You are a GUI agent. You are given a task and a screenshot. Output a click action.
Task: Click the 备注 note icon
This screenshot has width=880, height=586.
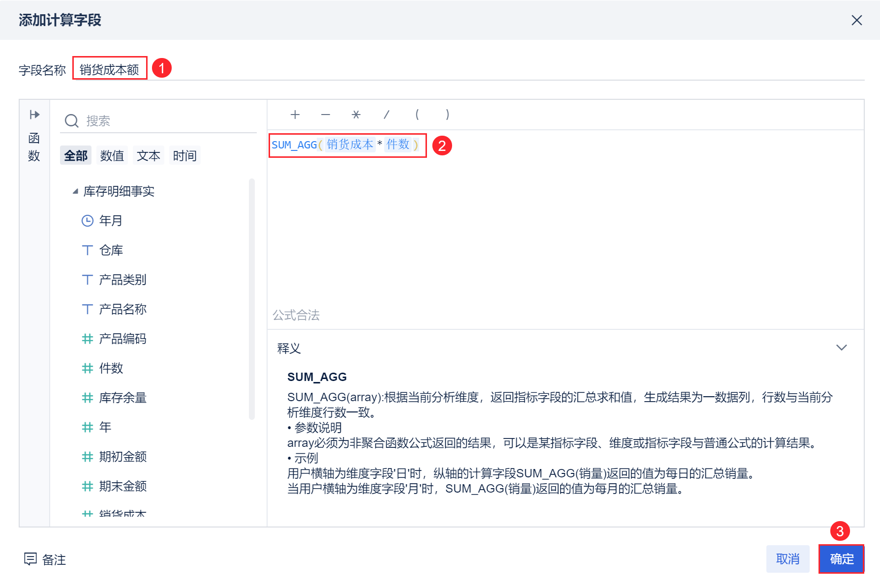pyautogui.click(x=30, y=559)
